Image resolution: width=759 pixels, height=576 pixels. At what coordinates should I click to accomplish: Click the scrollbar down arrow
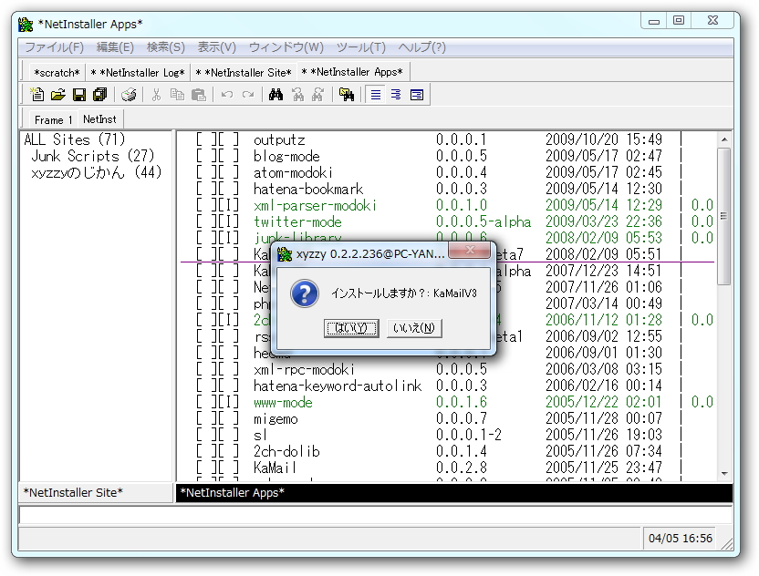point(724,474)
